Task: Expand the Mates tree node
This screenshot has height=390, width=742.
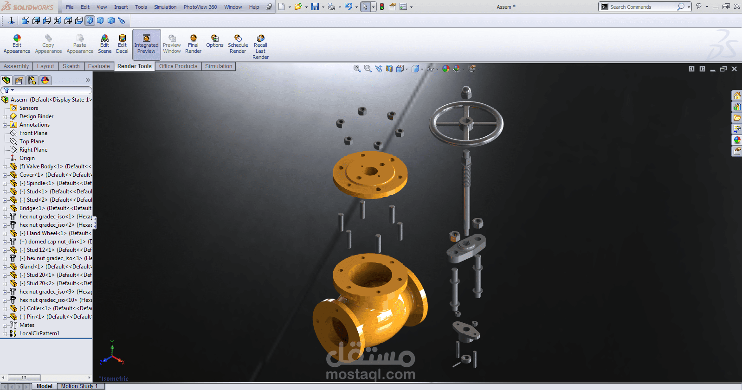Action: [x=5, y=325]
